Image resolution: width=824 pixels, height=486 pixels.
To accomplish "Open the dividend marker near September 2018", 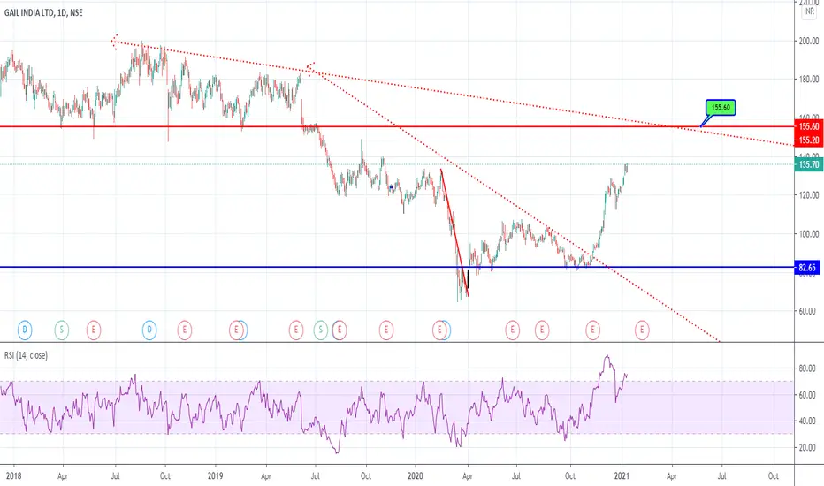I will (x=149, y=330).
